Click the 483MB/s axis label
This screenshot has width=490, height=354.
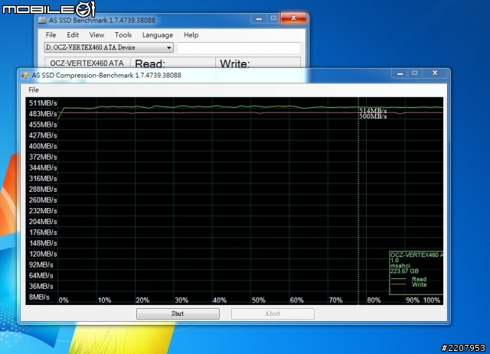43,114
